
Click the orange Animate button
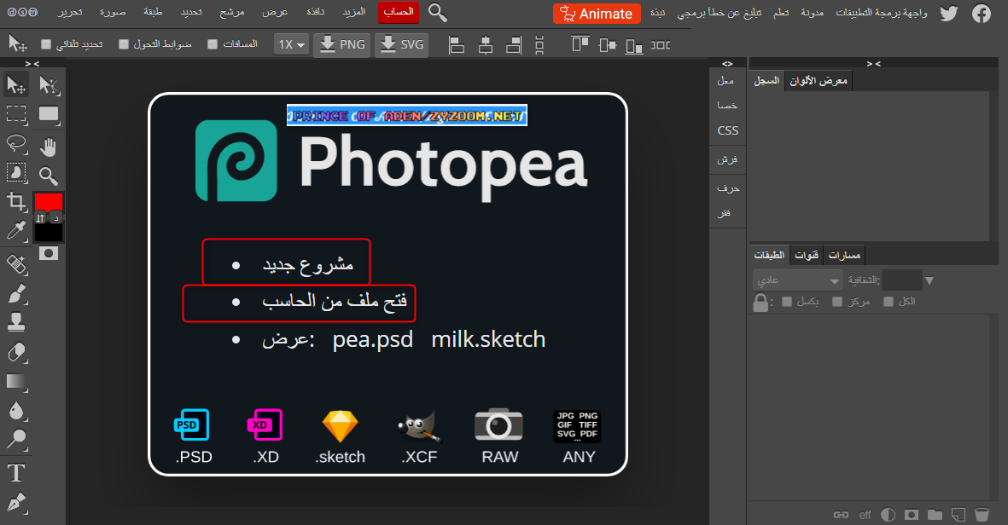[597, 14]
